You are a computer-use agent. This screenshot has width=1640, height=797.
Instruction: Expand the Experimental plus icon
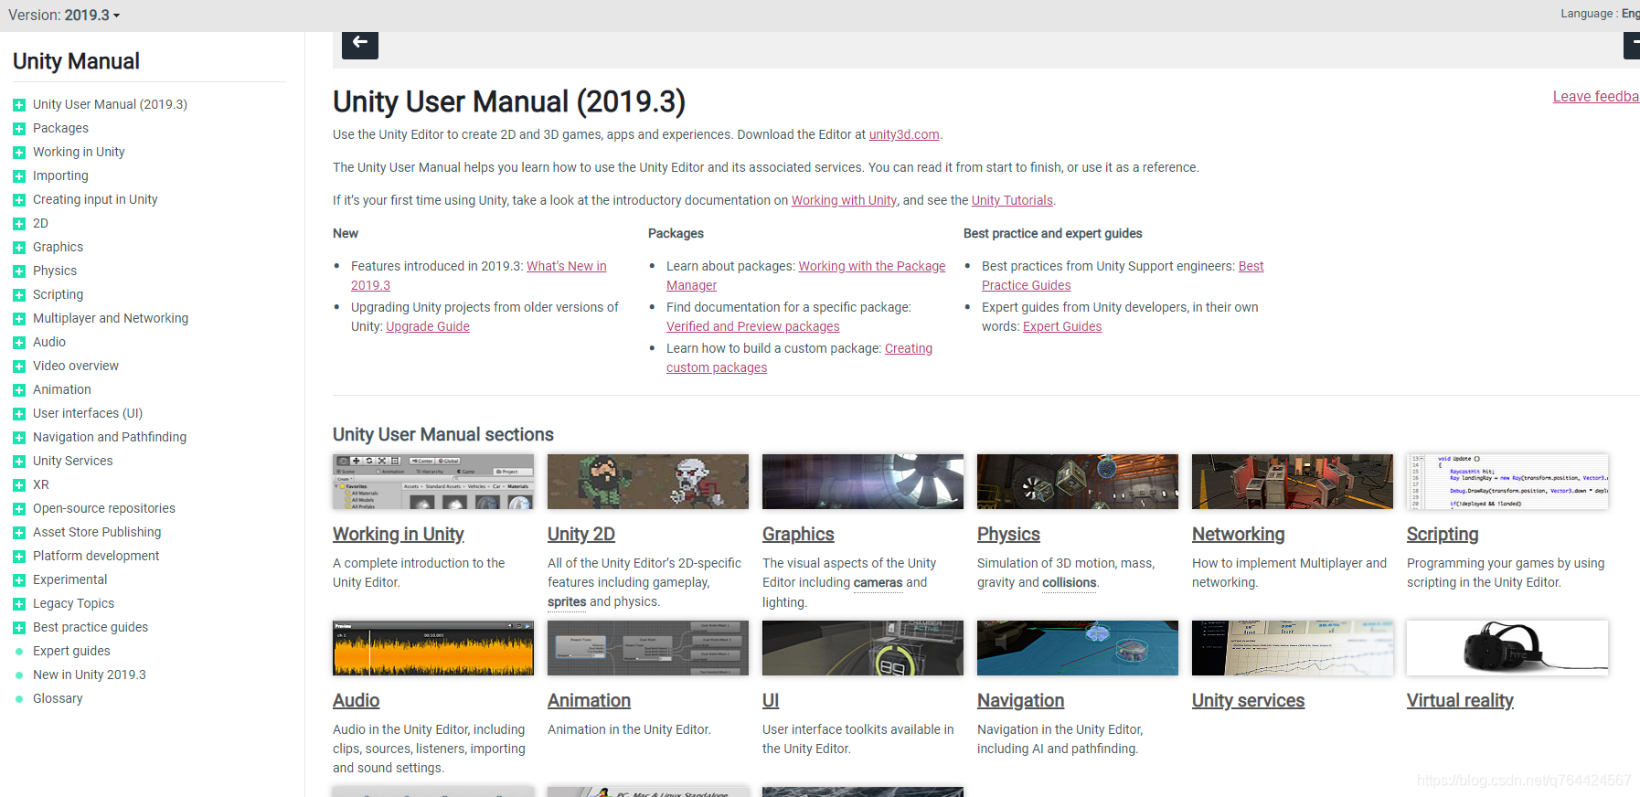pyautogui.click(x=19, y=580)
